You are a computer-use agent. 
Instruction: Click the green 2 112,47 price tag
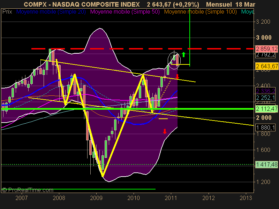[266, 109]
